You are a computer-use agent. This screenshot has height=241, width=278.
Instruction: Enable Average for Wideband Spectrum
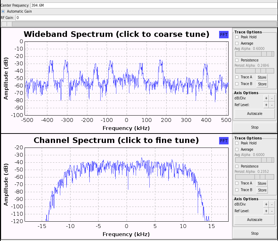click(237, 43)
